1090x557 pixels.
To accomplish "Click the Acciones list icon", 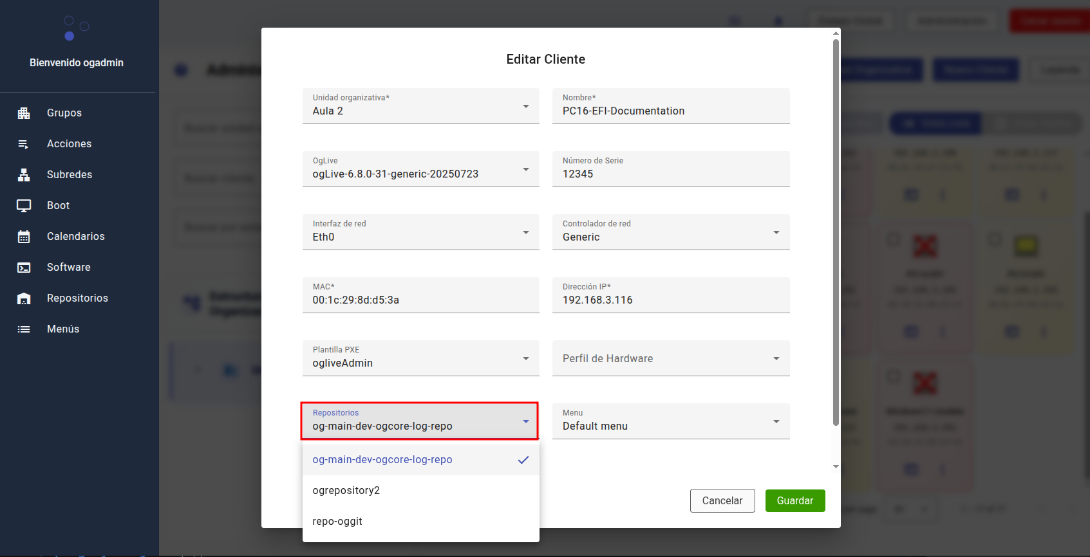I will pyautogui.click(x=24, y=144).
